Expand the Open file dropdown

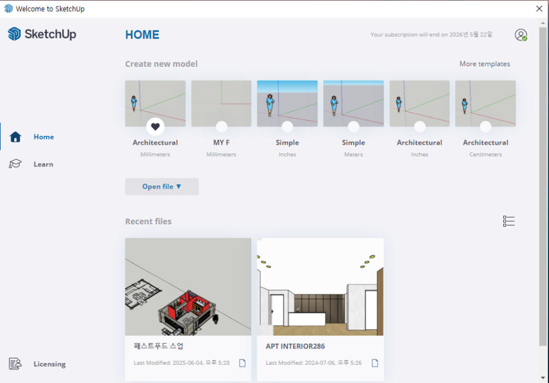[x=162, y=186]
